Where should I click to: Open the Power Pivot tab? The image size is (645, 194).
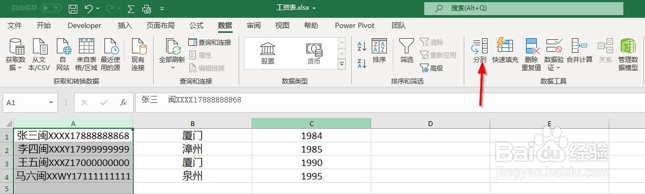coord(354,25)
